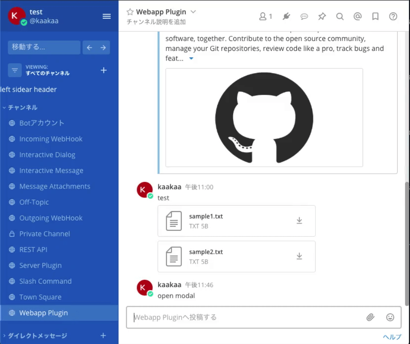Click the kaakaa profile avatar in sidebar header

17,16
